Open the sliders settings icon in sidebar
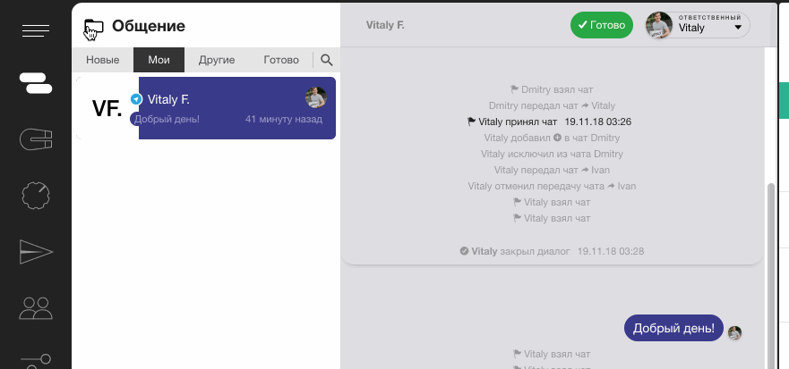The height and width of the screenshot is (369, 789). coord(36,359)
